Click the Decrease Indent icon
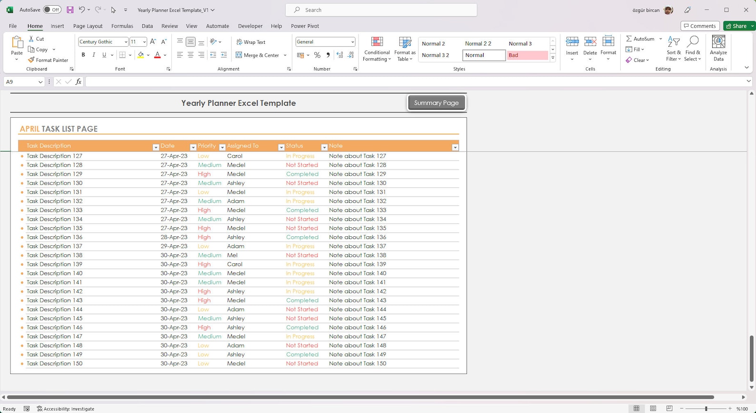 [213, 55]
